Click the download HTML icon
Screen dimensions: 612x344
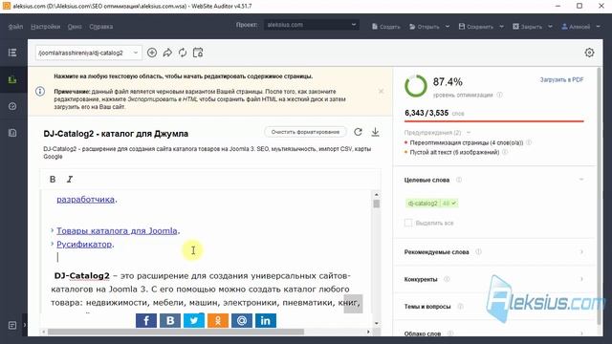click(x=375, y=132)
